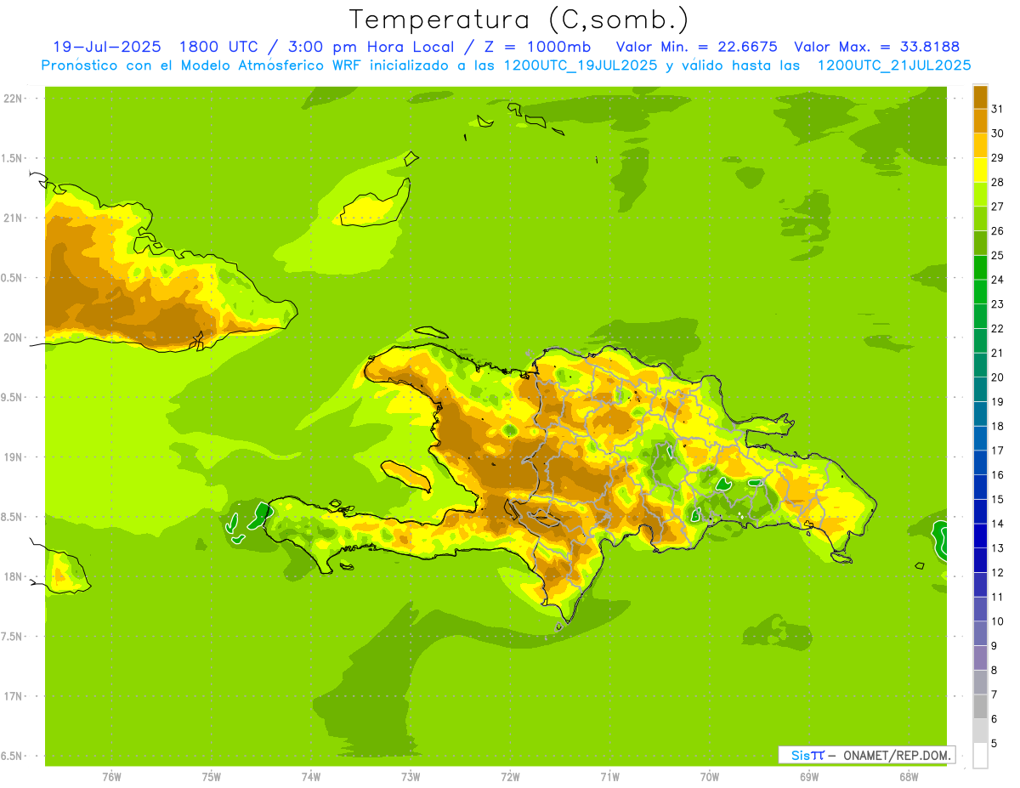Click the brown swatch above legend value 31

(x=980, y=97)
